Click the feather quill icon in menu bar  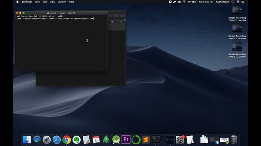(x=175, y=2)
